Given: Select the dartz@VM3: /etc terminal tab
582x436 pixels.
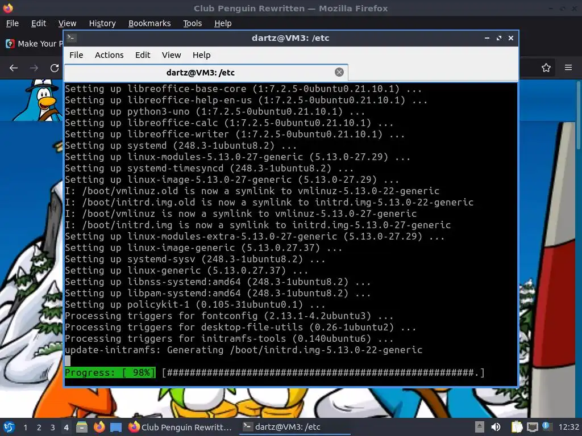Looking at the screenshot, I should click(x=206, y=73).
